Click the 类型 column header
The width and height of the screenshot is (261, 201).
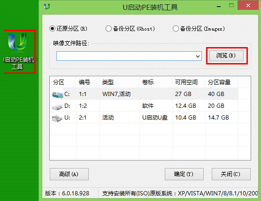point(119,82)
